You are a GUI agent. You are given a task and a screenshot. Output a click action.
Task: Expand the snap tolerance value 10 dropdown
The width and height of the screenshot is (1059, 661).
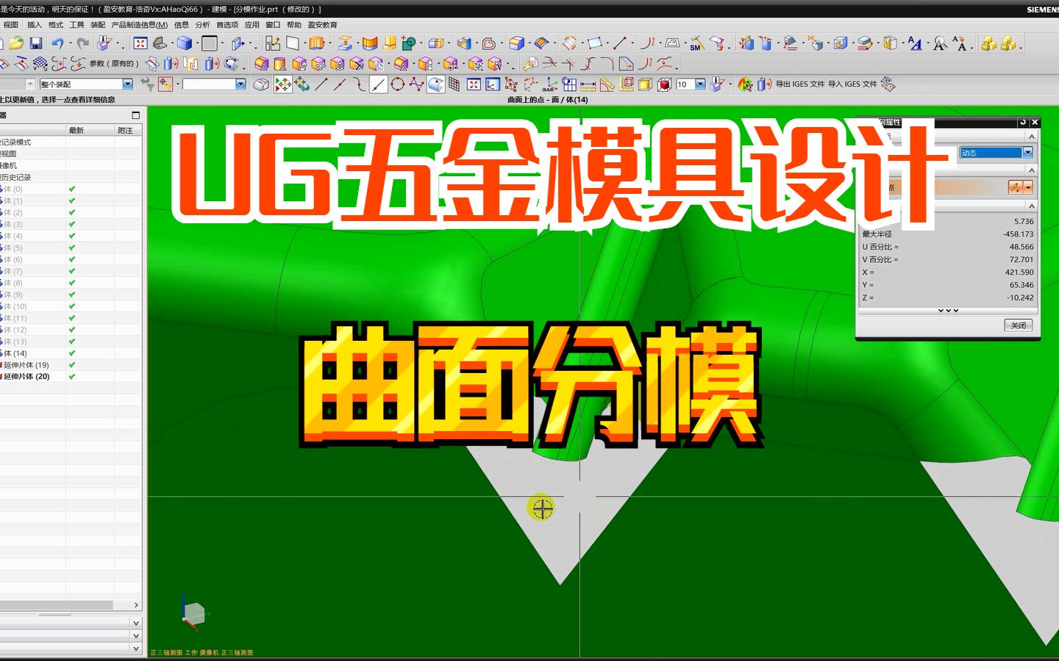pos(700,84)
